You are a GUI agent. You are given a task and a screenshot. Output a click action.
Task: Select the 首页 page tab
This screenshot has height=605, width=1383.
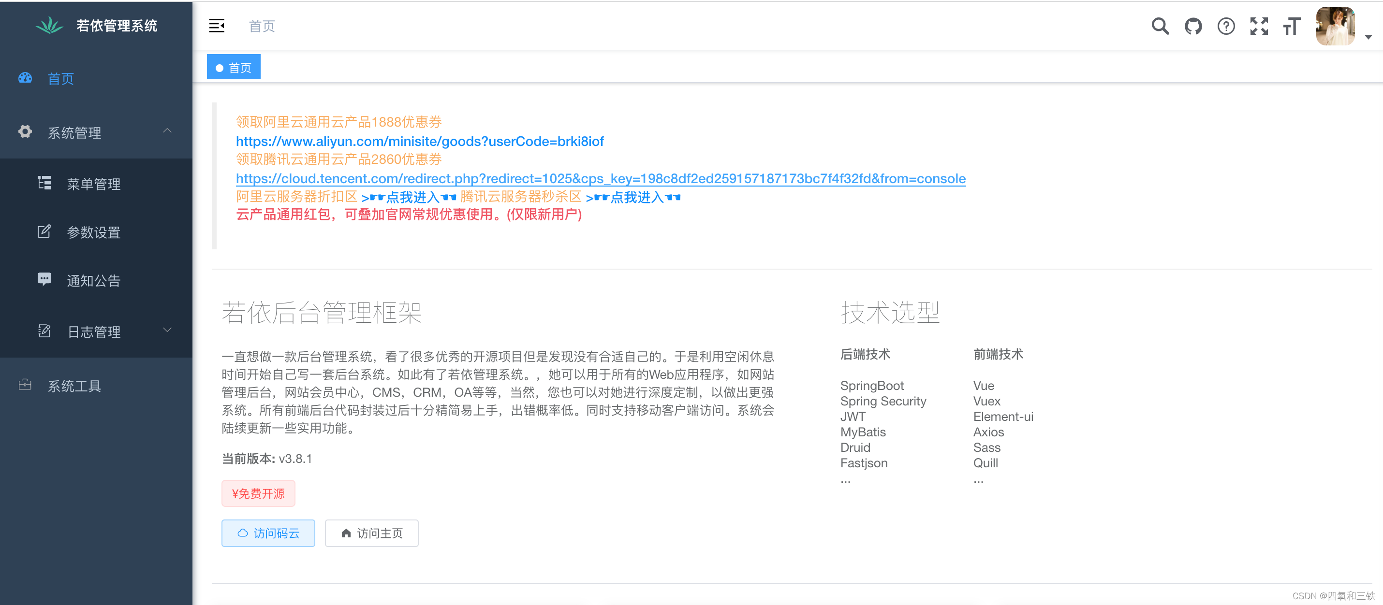(234, 68)
